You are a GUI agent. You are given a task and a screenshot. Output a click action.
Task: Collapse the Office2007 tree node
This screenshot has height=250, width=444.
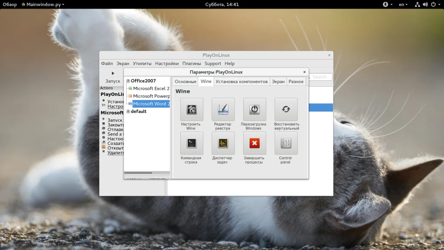tap(128, 81)
